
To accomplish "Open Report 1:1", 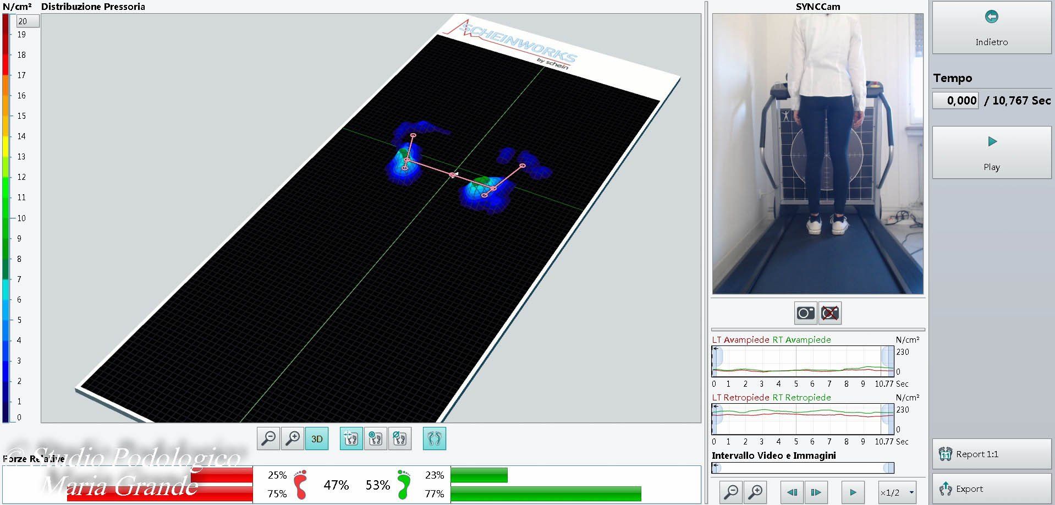I will pyautogui.click(x=991, y=454).
